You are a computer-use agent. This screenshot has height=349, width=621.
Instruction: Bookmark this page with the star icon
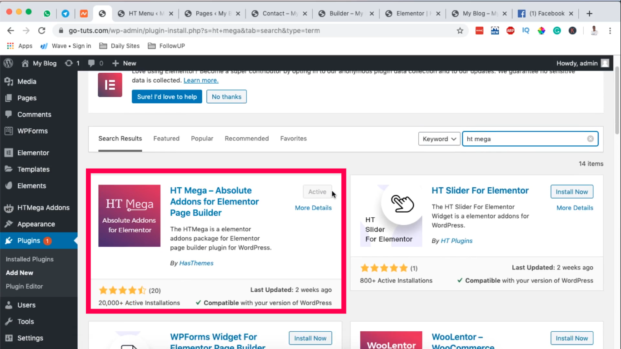pos(460,30)
